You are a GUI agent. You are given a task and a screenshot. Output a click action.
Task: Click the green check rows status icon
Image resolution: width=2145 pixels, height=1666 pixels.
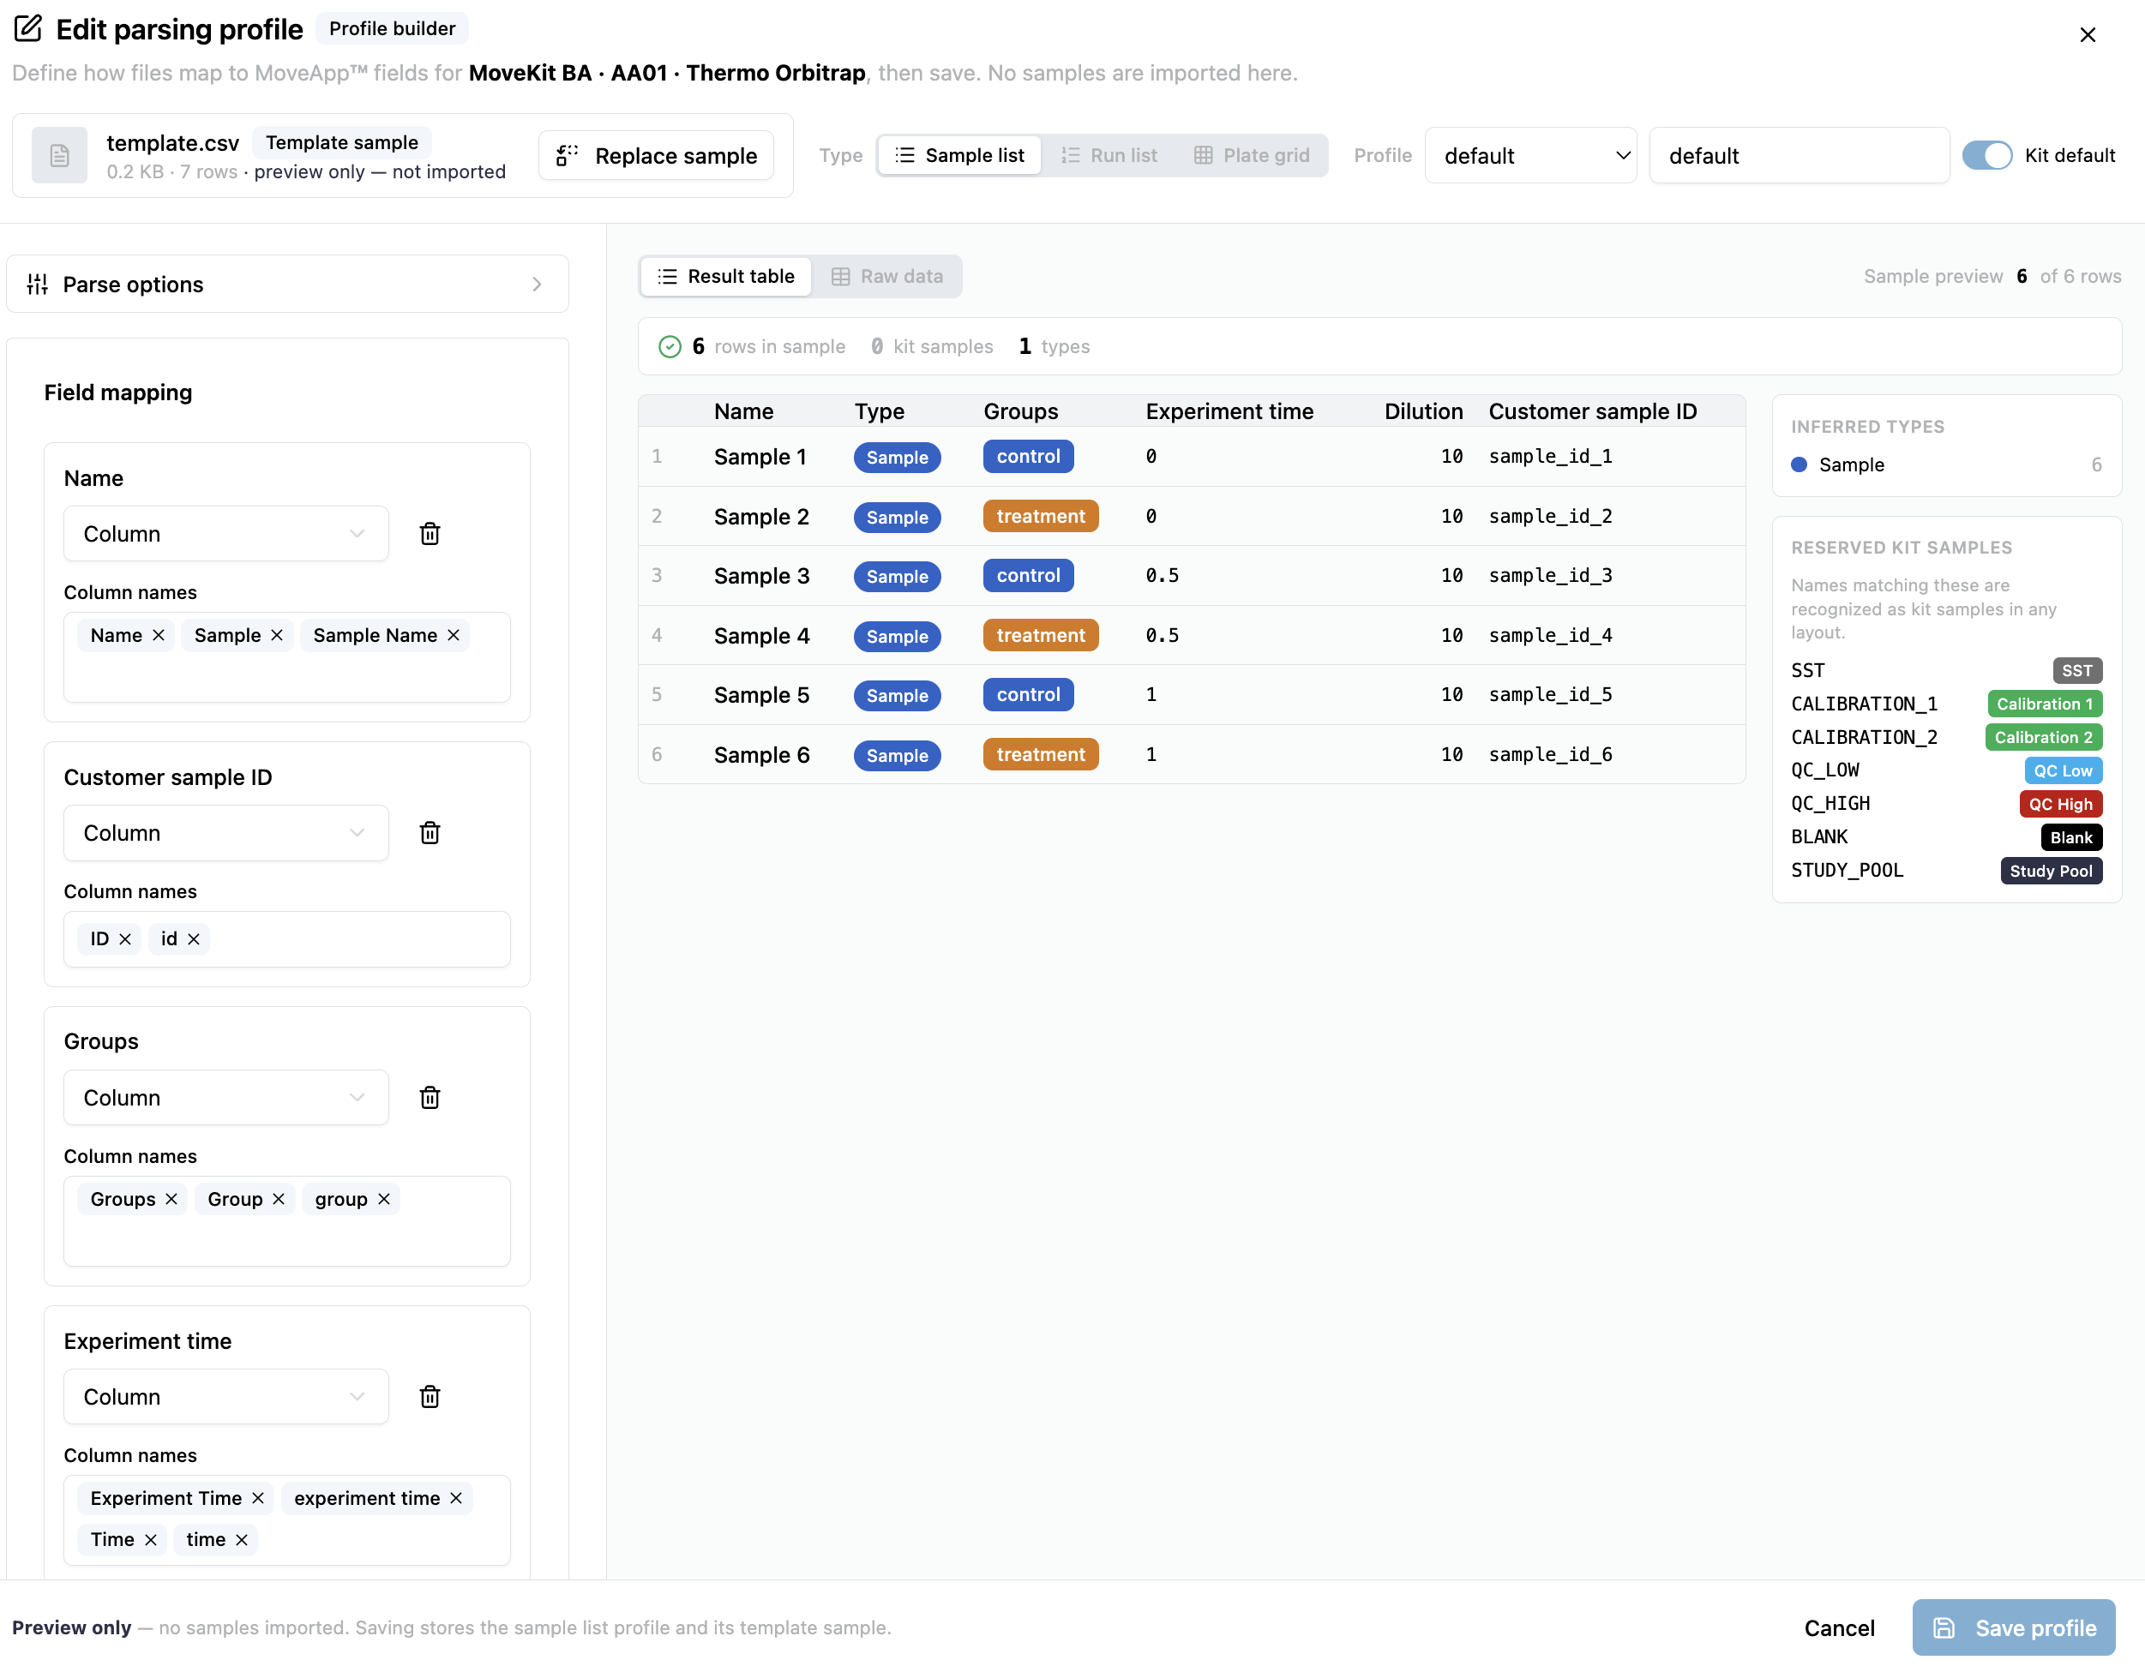click(x=670, y=346)
